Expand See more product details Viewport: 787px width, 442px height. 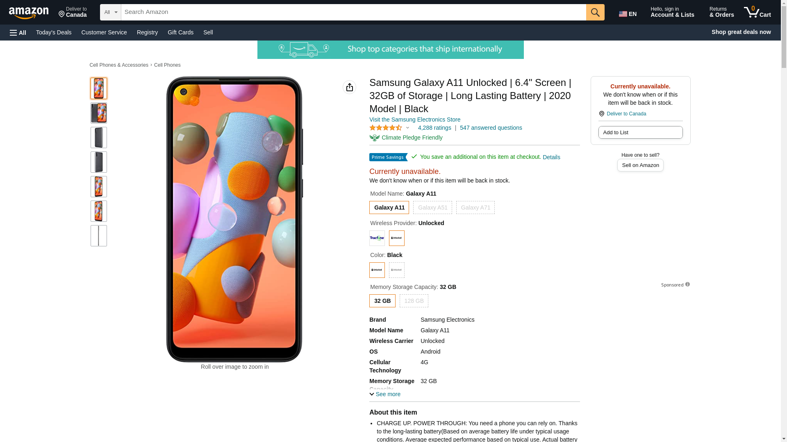pos(385,394)
